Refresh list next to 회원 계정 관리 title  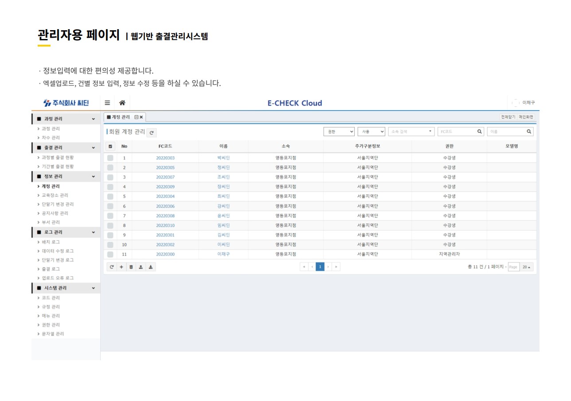(x=152, y=132)
